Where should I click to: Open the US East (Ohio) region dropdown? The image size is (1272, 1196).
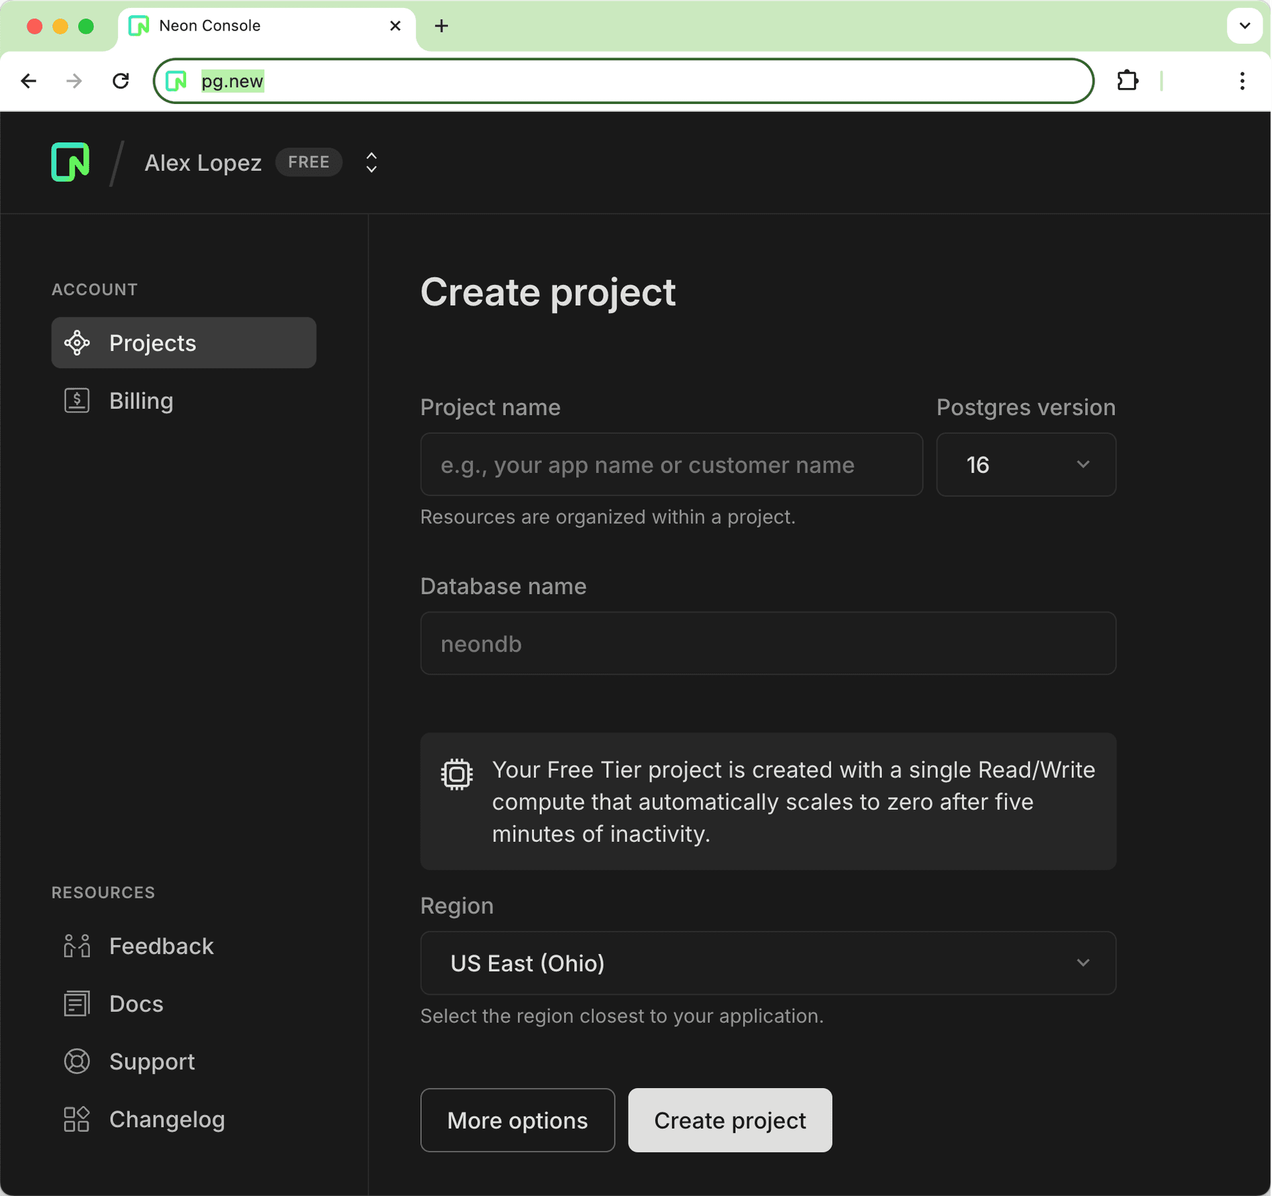point(768,963)
